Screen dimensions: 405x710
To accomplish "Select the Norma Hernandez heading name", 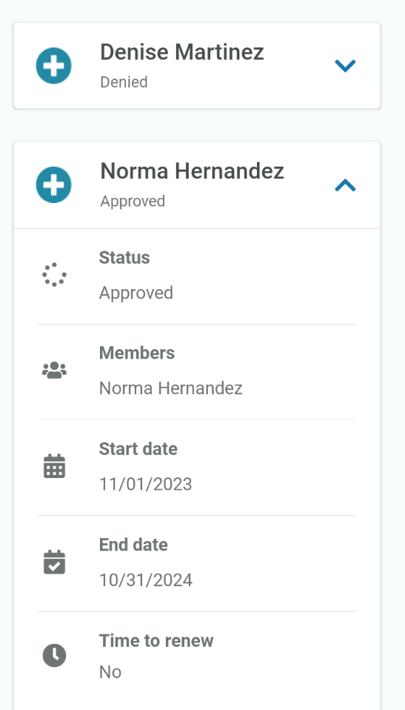I will click(x=192, y=171).
